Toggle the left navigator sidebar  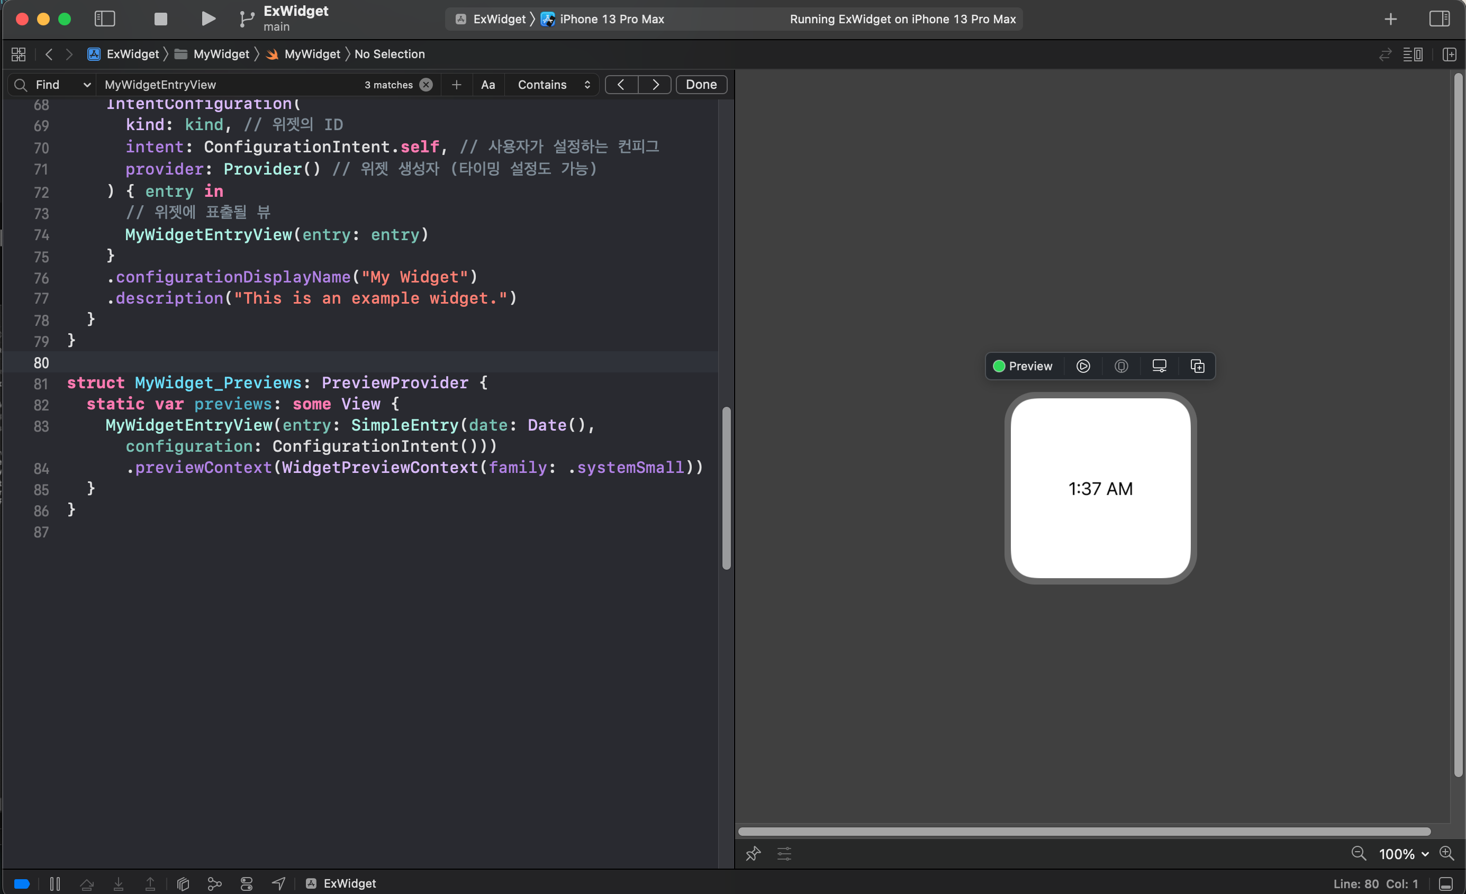tap(105, 19)
